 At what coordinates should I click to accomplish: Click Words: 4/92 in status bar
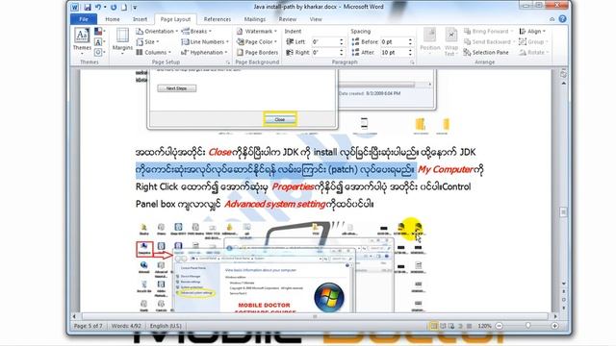tap(126, 326)
